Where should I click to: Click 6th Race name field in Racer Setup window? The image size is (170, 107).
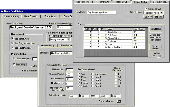coord(101,13)
